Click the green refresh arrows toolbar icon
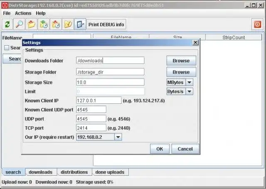 pyautogui.click(x=7, y=25)
